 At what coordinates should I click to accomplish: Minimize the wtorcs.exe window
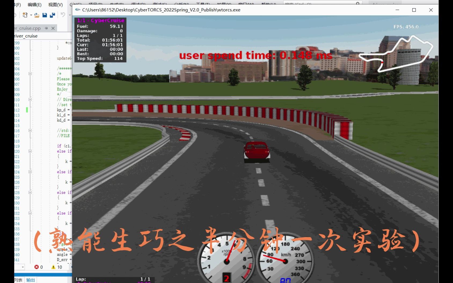397,10
